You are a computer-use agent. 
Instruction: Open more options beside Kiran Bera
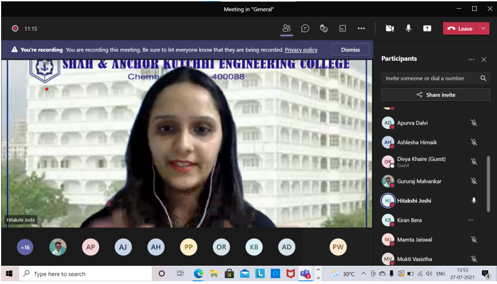point(471,220)
